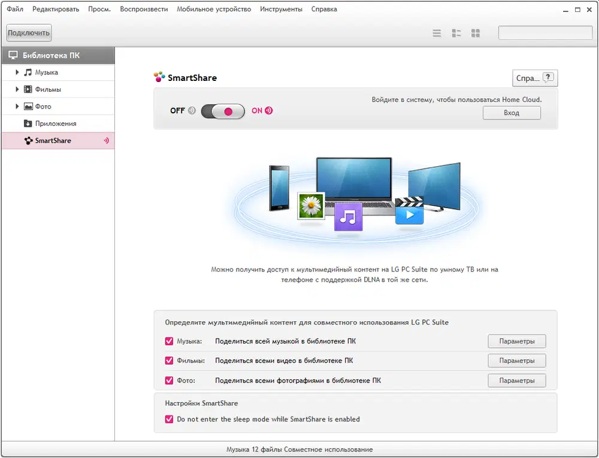Open Параметры for Музыка sharing

[x=517, y=341]
